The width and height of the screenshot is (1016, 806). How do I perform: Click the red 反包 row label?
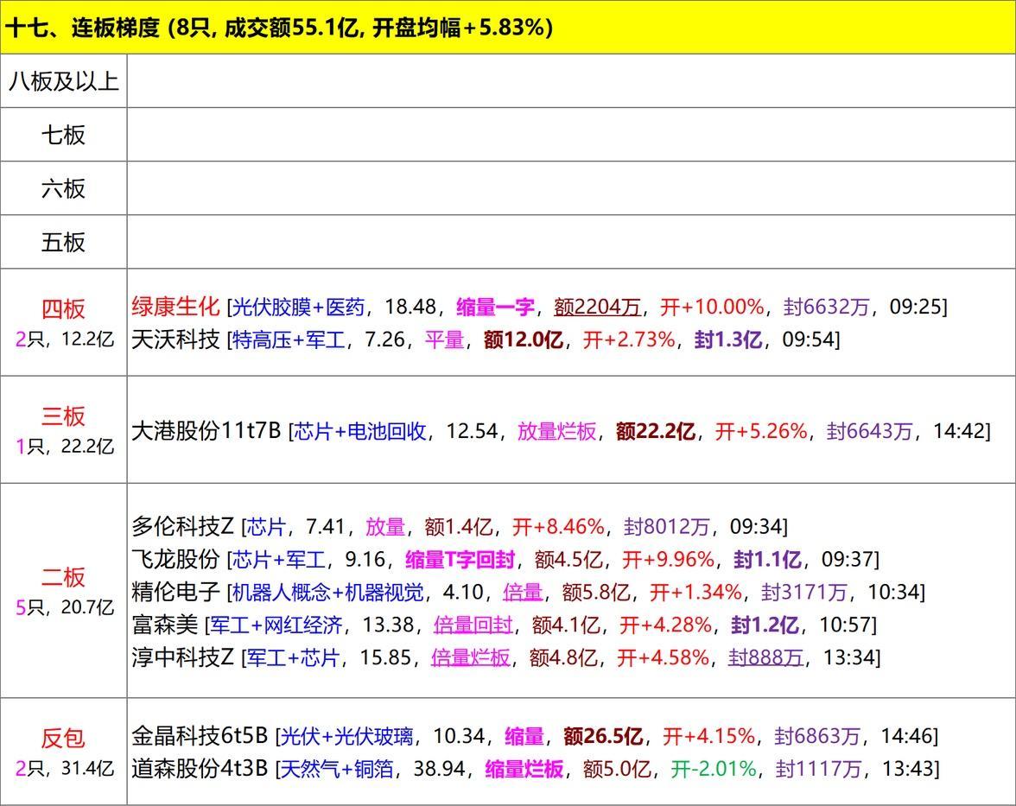click(64, 738)
